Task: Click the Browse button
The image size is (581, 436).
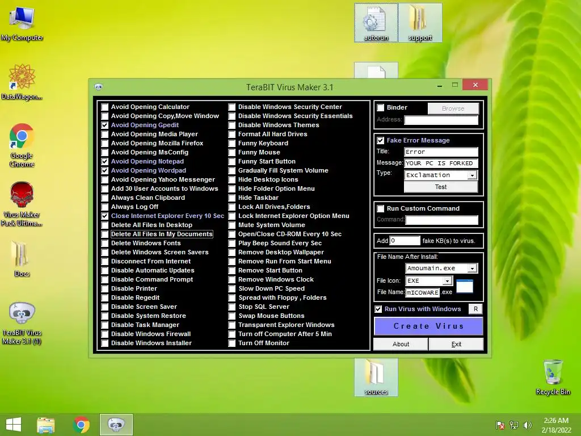Action: pyautogui.click(x=453, y=108)
